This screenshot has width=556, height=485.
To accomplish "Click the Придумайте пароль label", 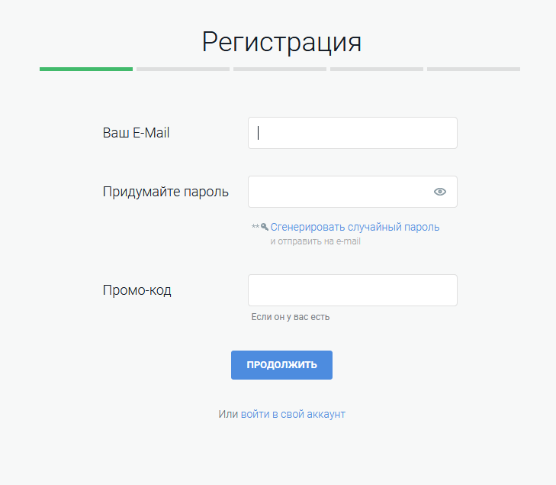I will [166, 192].
